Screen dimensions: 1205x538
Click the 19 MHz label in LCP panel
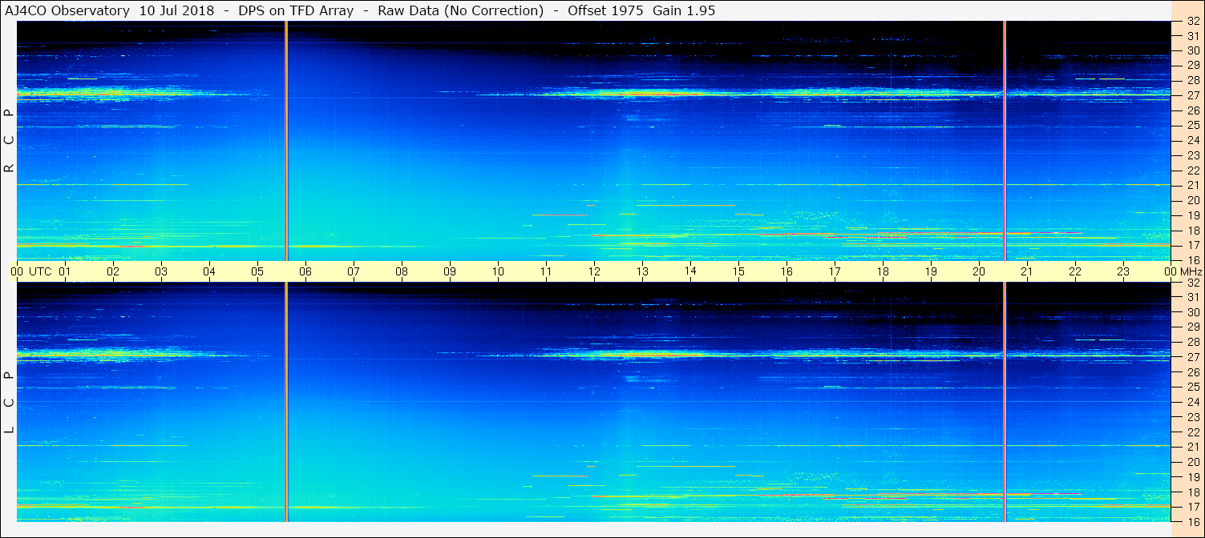click(x=1193, y=477)
